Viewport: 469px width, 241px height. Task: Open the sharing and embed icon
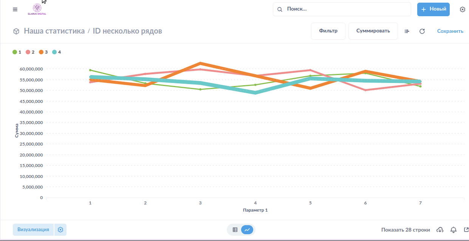[466, 230]
